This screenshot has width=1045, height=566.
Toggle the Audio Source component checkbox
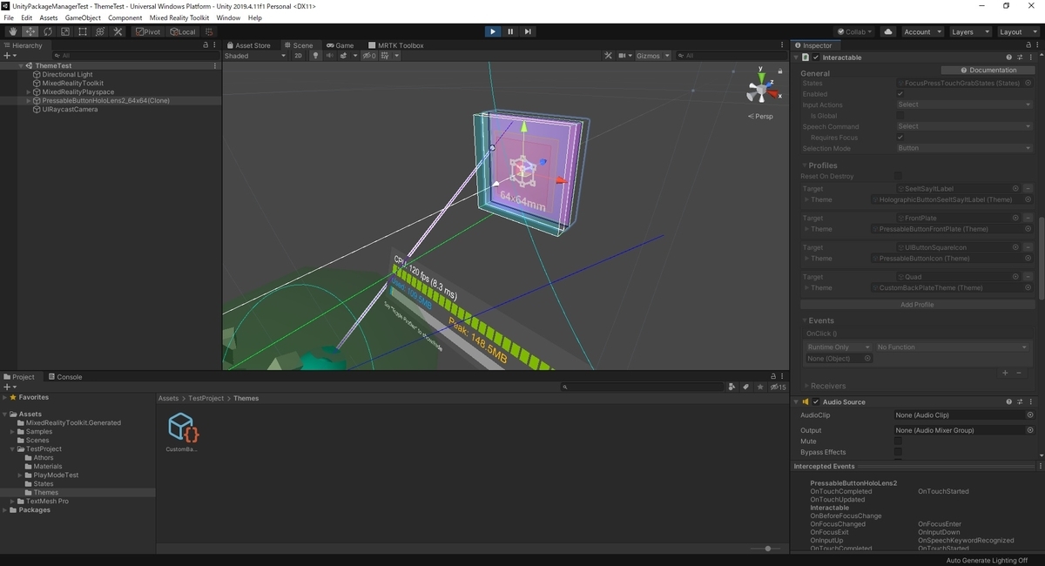tap(816, 402)
